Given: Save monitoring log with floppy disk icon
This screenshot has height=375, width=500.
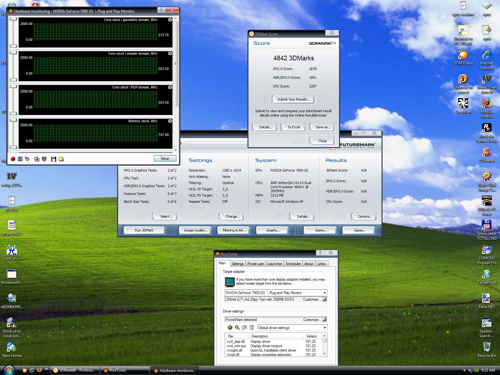Looking at the screenshot, I should tap(53, 159).
